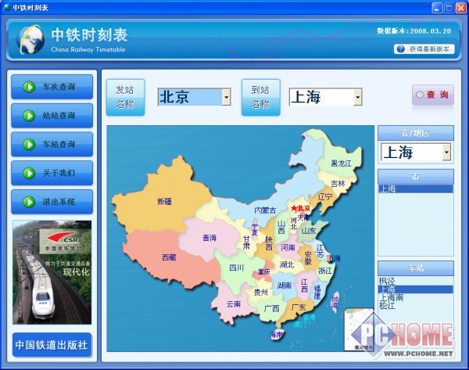Click 黑龙江 on the map
The height and width of the screenshot is (370, 469).
pyautogui.click(x=342, y=163)
